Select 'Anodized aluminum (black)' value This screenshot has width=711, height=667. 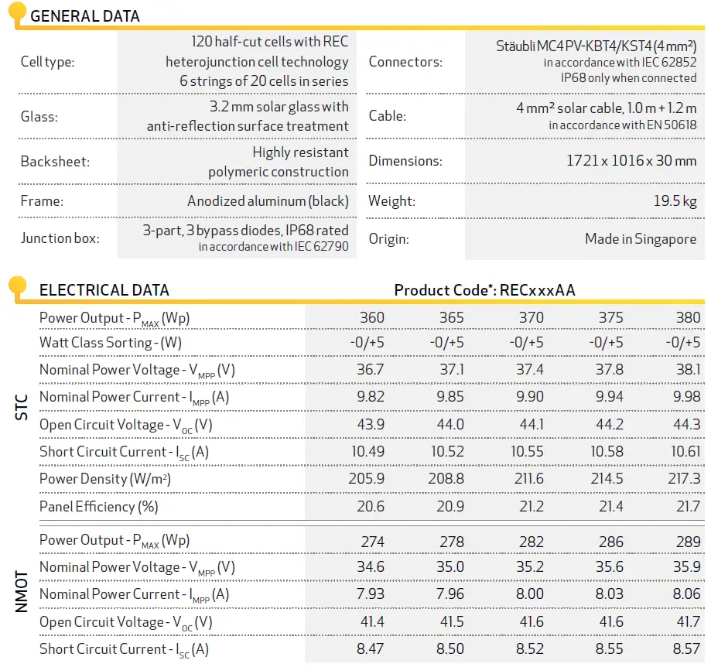tap(268, 201)
